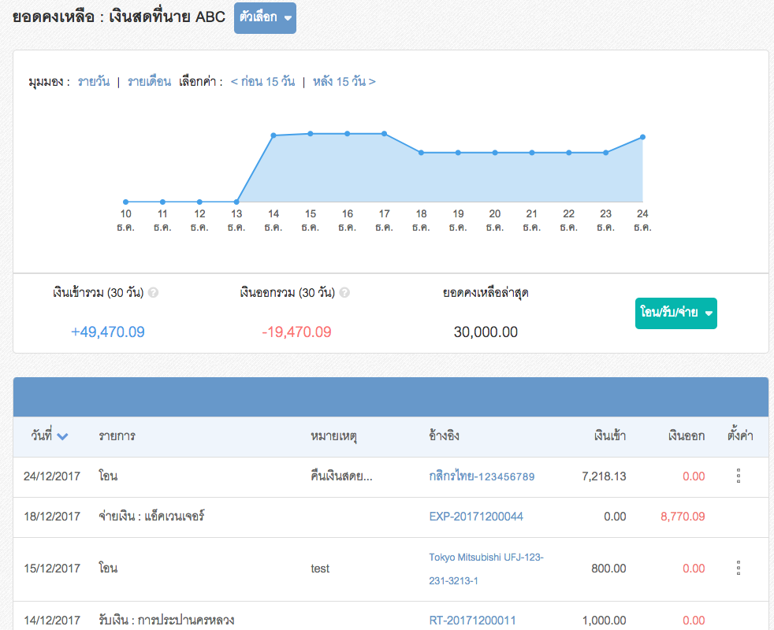Click chart data point for 14 ธ.ค.
This screenshot has height=630, width=774.
click(274, 135)
